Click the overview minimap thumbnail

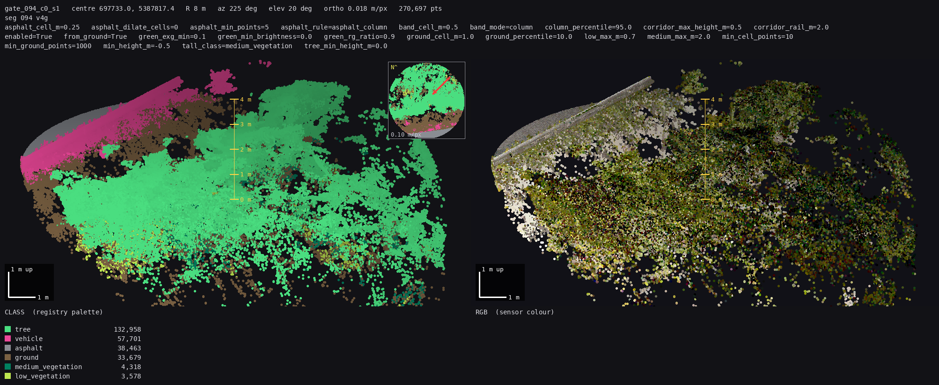[426, 100]
